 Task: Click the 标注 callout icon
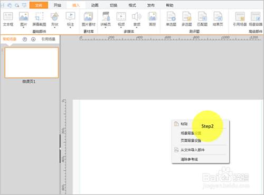(70, 16)
